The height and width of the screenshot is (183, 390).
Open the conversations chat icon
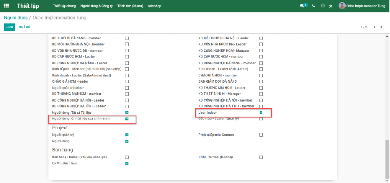302,6
